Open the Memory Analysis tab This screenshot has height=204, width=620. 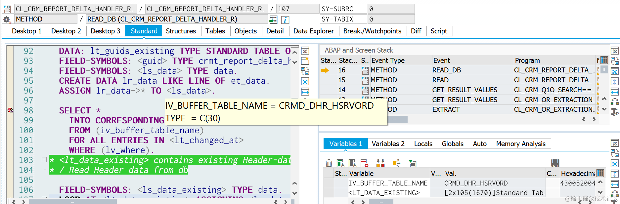tap(521, 144)
